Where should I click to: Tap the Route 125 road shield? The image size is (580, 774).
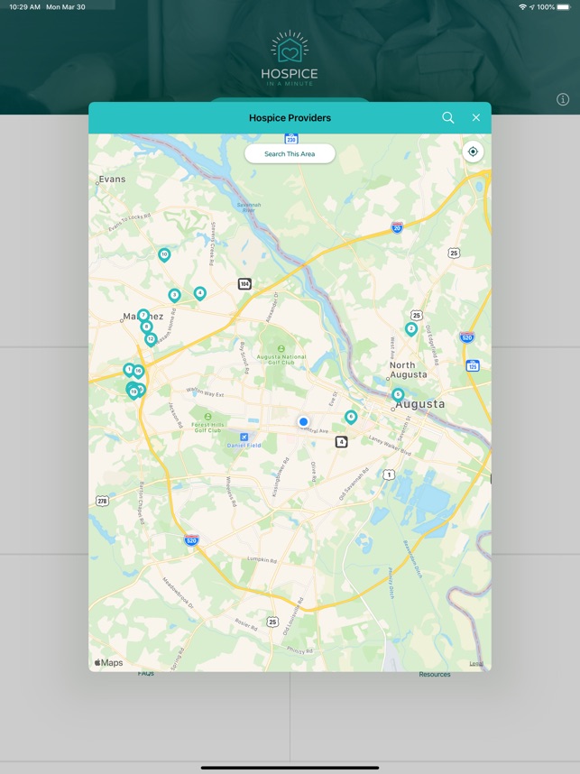point(473,365)
